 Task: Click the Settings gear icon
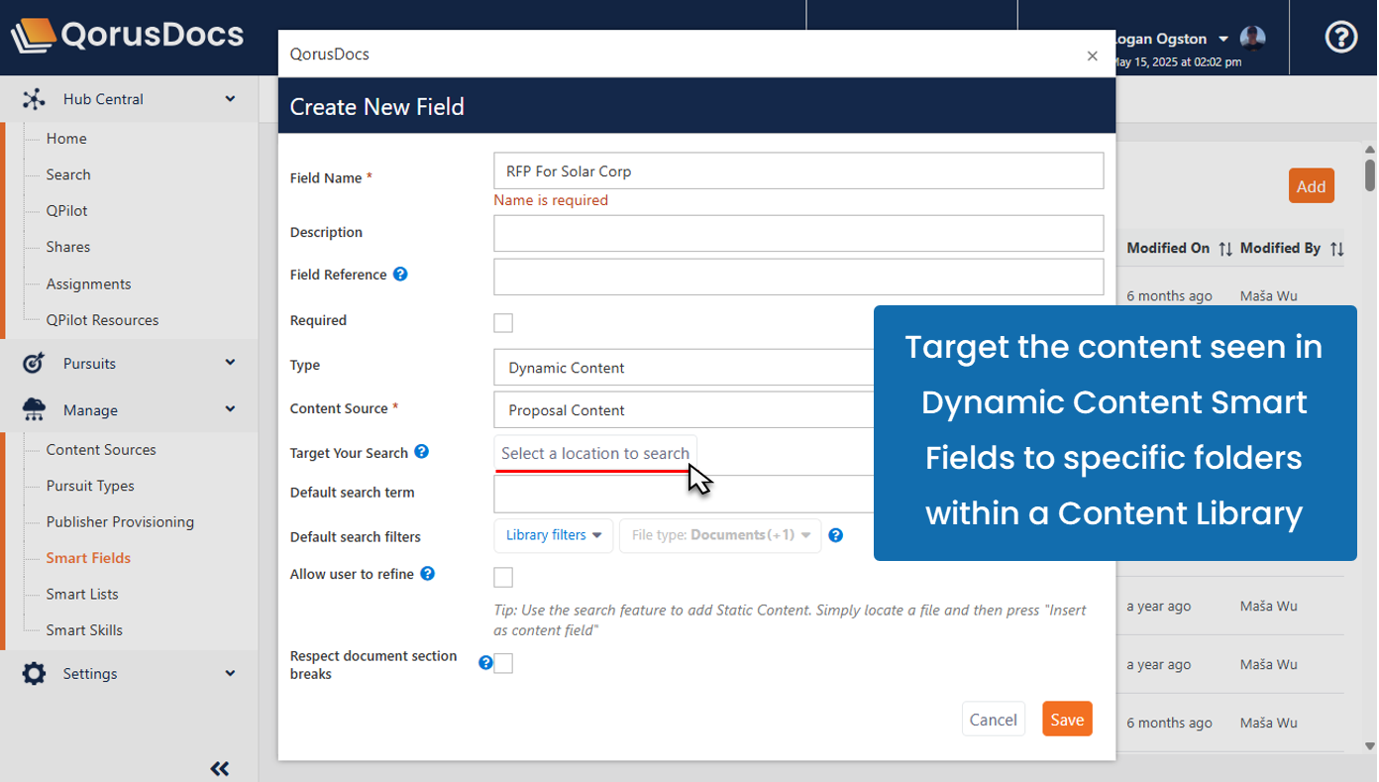pyautogui.click(x=34, y=674)
